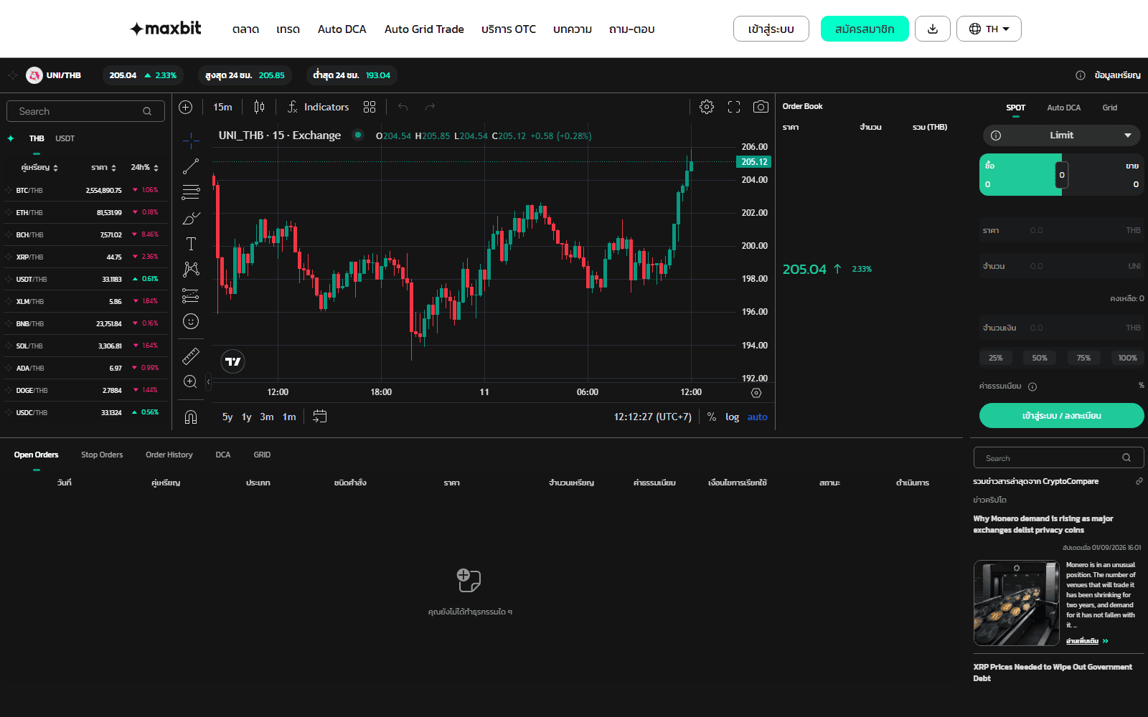Activate the chart zoom in tool
Viewport: 1148px width, 717px height.
click(191, 381)
